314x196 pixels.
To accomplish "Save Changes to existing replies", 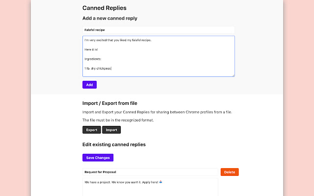I will point(98,158).
